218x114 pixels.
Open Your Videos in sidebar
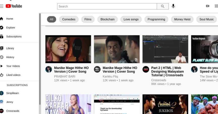click(x=13, y=66)
